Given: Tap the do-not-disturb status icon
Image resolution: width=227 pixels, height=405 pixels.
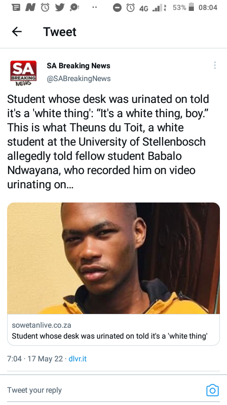Looking at the screenshot, I should pos(117,8).
